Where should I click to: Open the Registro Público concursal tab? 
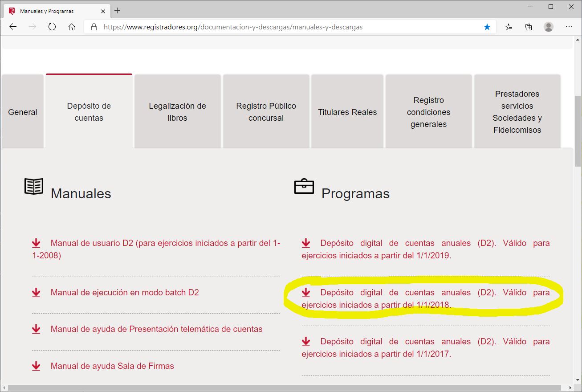[266, 112]
